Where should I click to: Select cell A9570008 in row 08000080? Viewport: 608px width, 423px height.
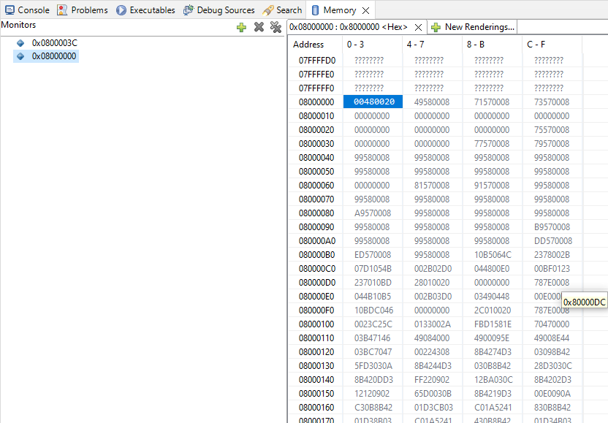[373, 213]
